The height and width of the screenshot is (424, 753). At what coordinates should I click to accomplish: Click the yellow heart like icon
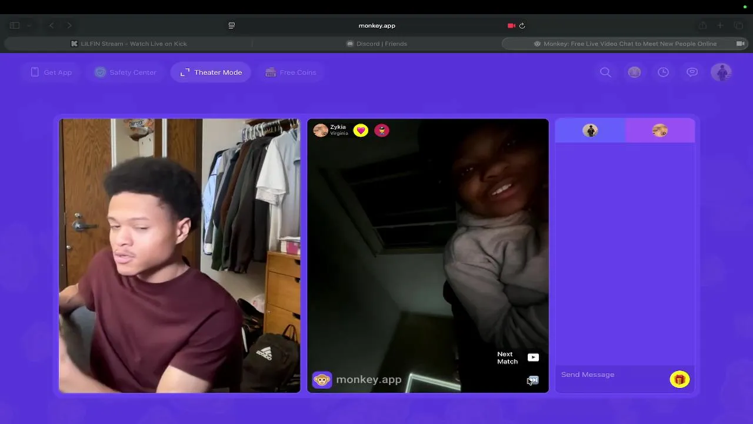(x=361, y=130)
